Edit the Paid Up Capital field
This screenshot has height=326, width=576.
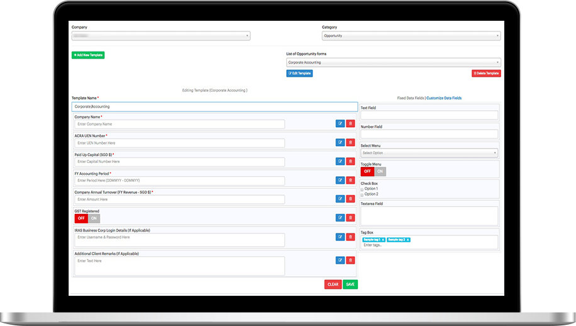click(340, 162)
